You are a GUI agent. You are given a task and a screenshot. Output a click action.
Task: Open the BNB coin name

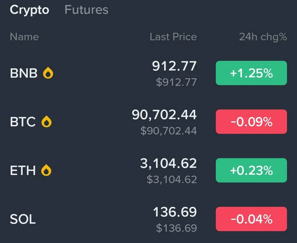[24, 73]
